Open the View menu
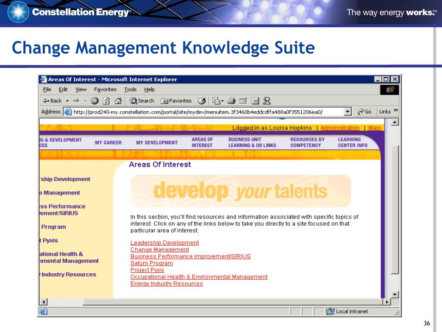 coord(81,89)
